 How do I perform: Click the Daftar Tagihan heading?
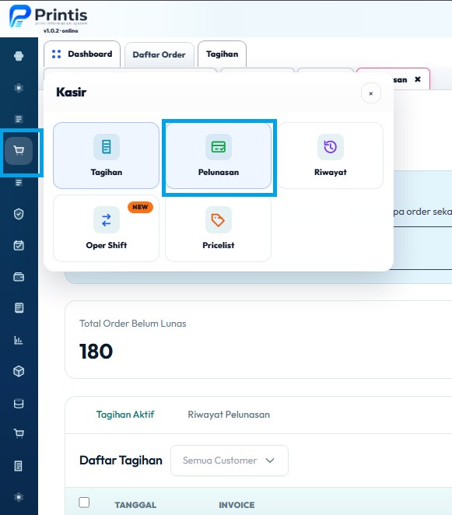point(121,461)
